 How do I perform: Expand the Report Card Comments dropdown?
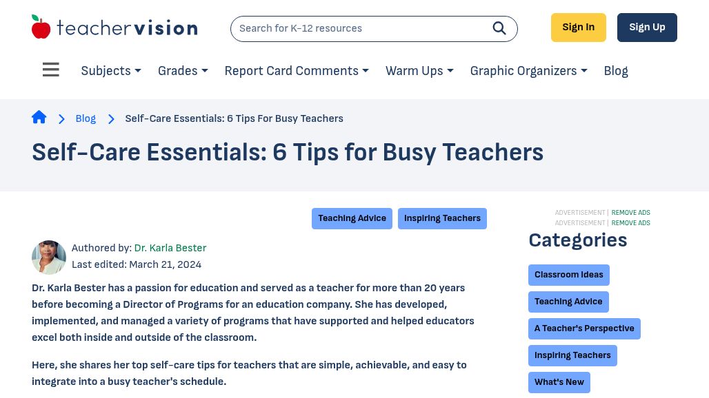tap(297, 71)
